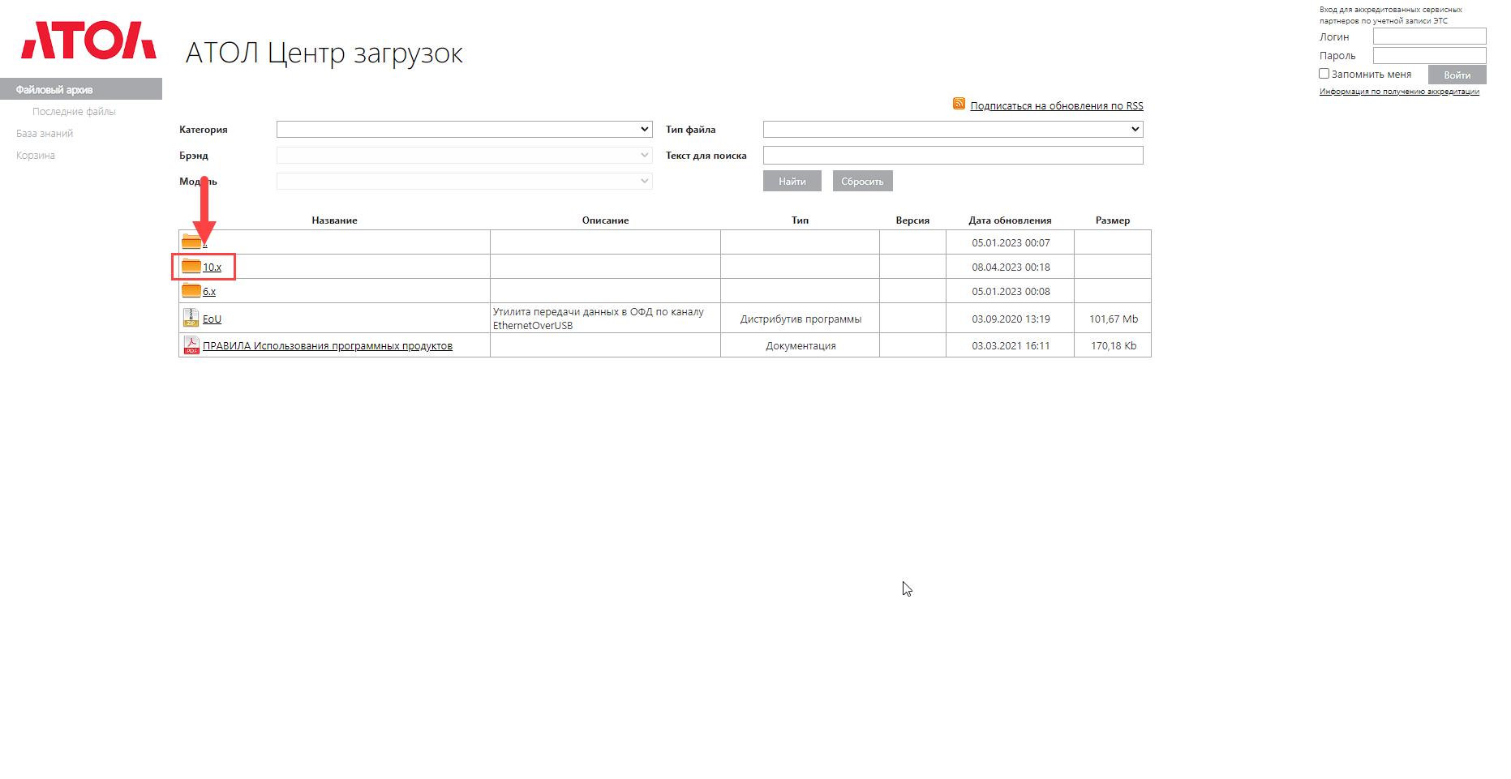Click the PDF icon for ПРАВИЛА document

(x=191, y=345)
